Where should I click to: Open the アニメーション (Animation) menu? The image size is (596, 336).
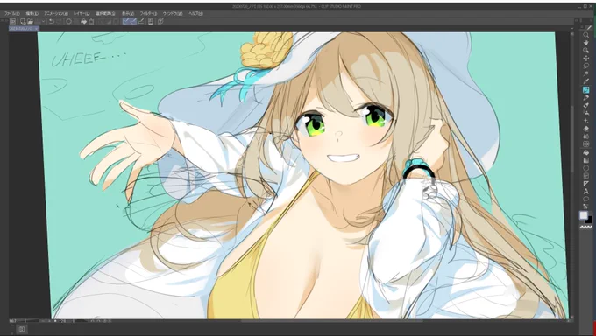pos(56,14)
